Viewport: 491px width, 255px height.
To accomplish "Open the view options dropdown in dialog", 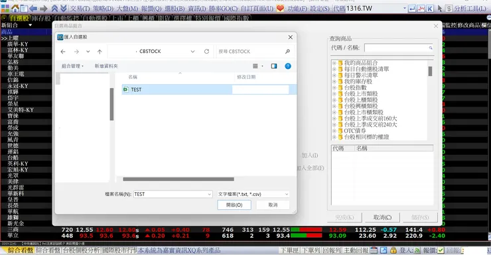I will pos(262,66).
